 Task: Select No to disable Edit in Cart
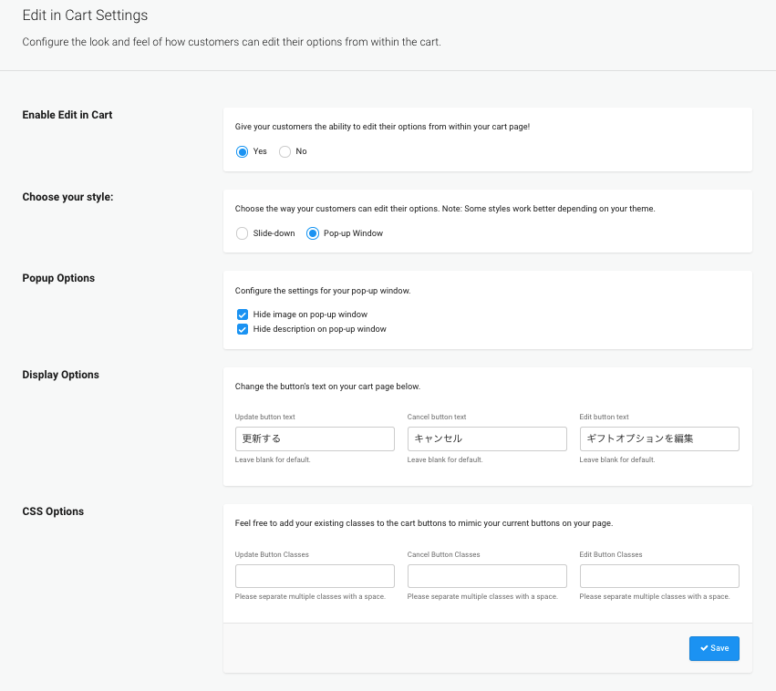pyautogui.click(x=285, y=151)
